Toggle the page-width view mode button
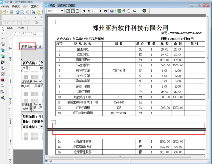212x164 pixels. point(73,11)
